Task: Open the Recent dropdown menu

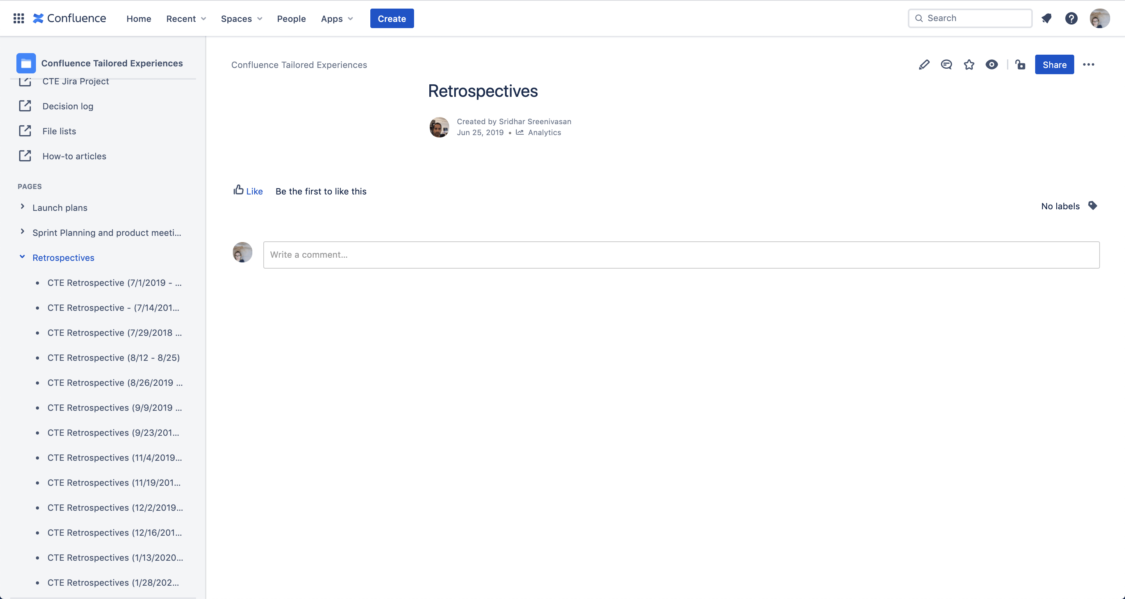Action: [x=184, y=18]
